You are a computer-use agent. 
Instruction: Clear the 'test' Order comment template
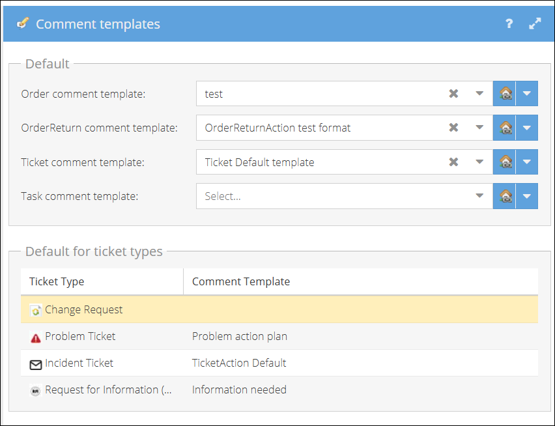pyautogui.click(x=453, y=93)
